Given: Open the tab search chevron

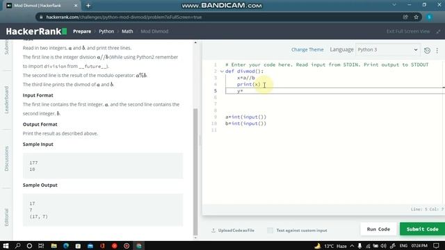Looking at the screenshot, I should 394,5.
